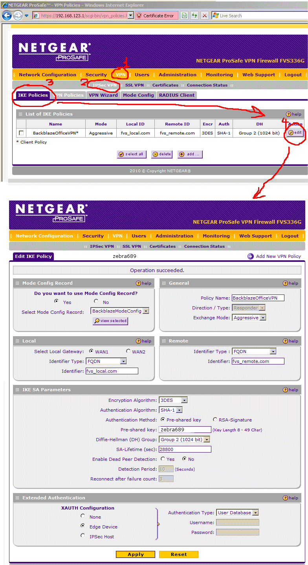Click the view selected button

[110, 321]
